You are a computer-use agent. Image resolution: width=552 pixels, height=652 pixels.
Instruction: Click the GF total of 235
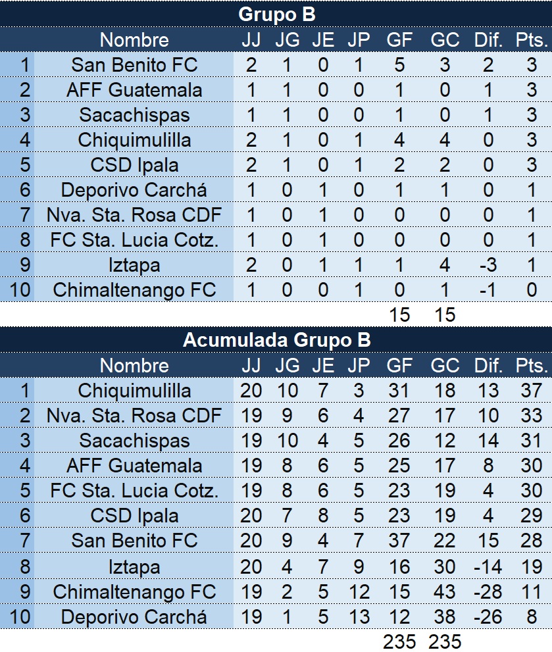399,641
